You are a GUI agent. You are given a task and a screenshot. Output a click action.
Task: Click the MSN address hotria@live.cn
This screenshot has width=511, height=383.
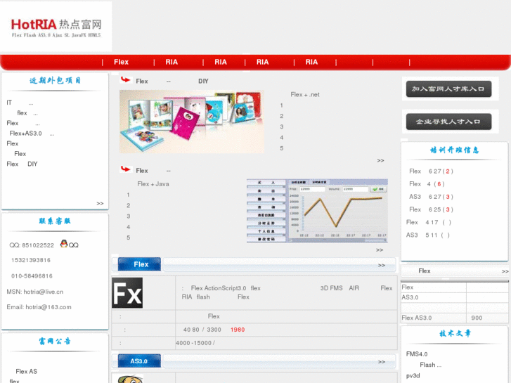(x=44, y=292)
